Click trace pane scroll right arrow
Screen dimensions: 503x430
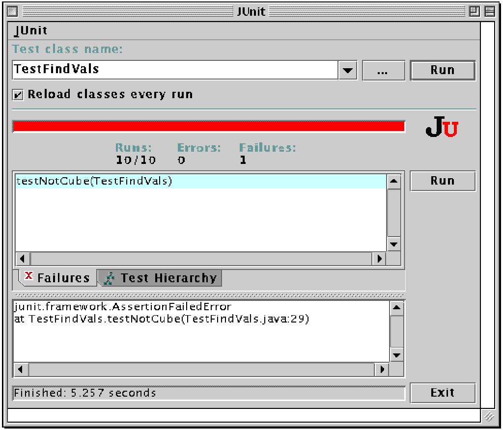click(382, 370)
